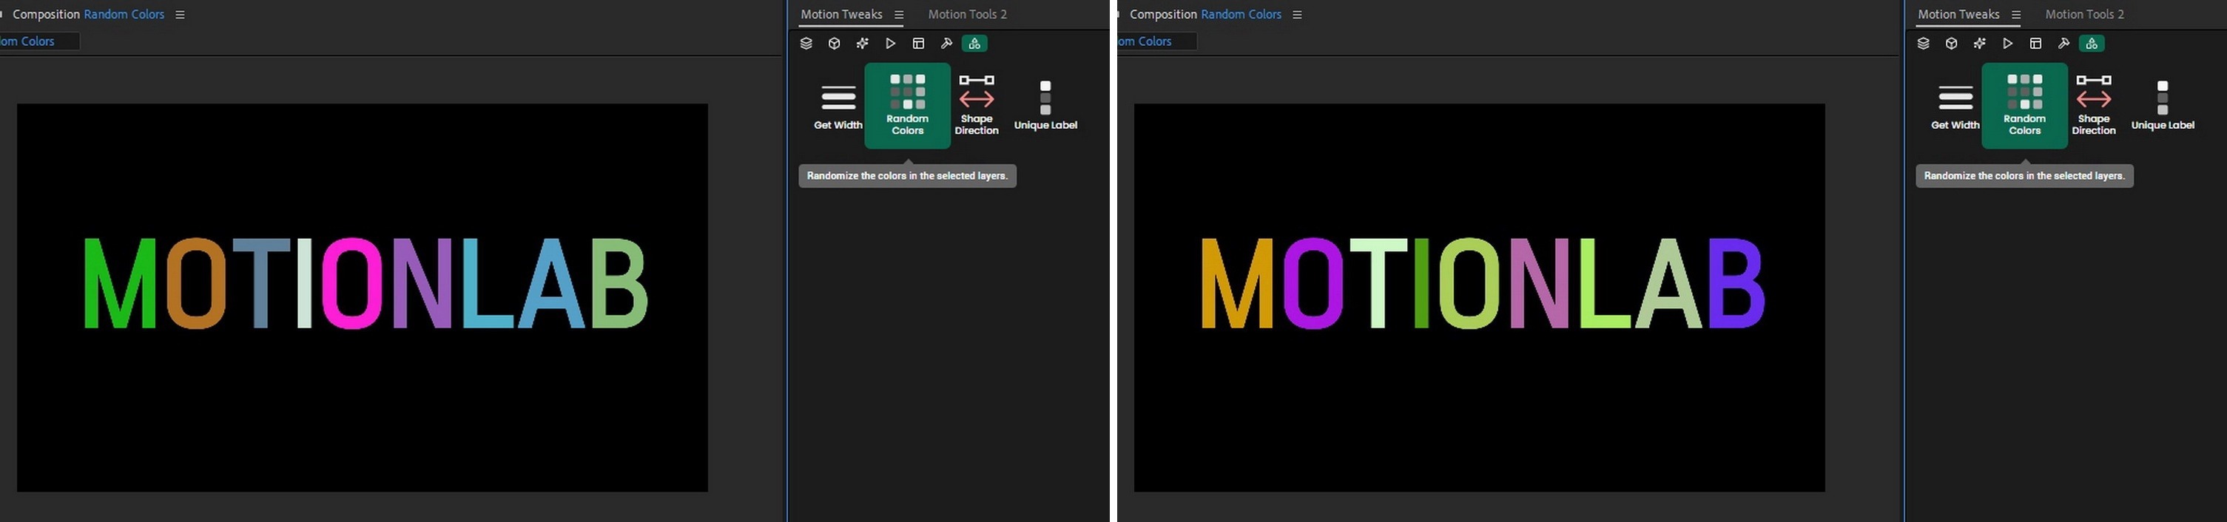Select the magenta letter O in left composition
The image size is (2227, 522).
352,283
